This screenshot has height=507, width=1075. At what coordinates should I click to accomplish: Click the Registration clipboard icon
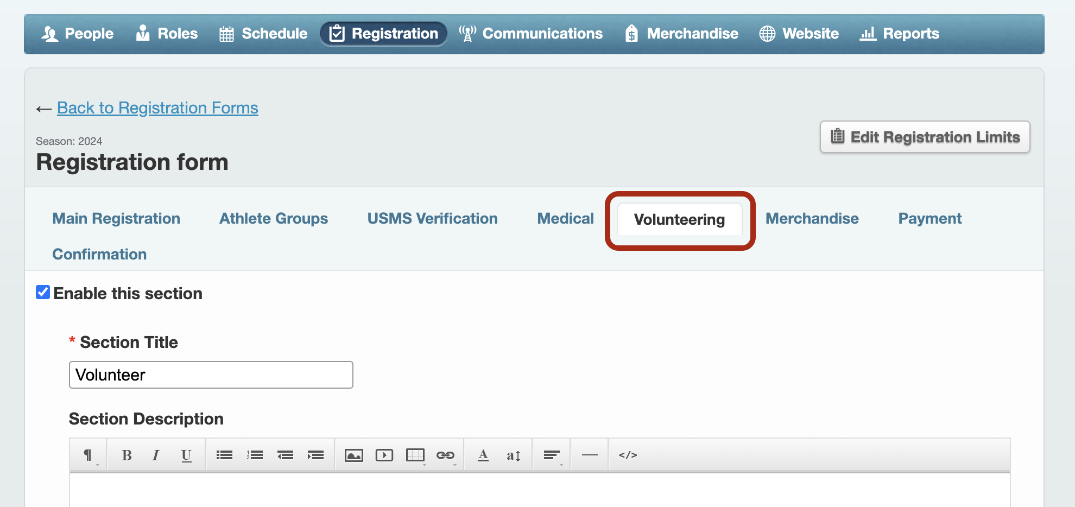pyautogui.click(x=337, y=33)
